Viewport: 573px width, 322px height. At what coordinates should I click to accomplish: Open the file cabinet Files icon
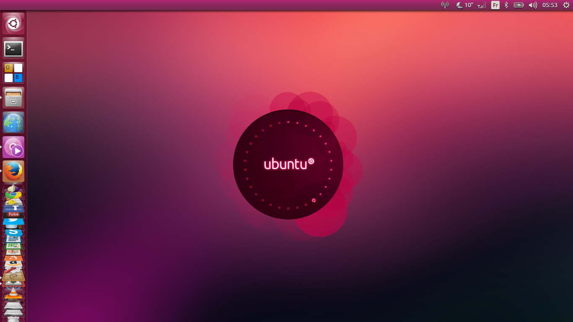pos(13,98)
